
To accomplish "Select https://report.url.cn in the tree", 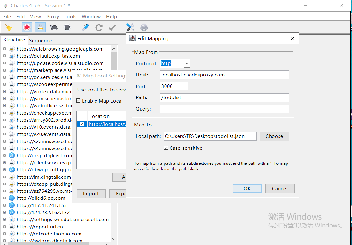I will pos(40,227).
